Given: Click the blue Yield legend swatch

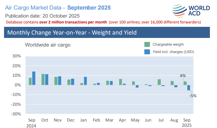Looking at the screenshot, I should tap(147, 52).
